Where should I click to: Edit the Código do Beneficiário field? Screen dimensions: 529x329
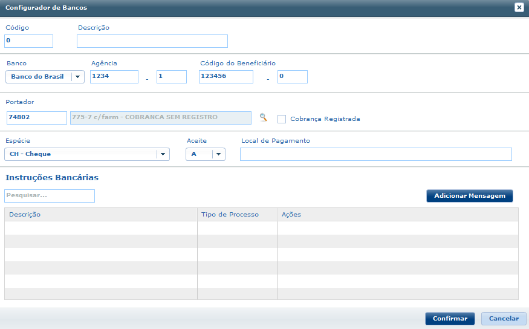226,77
